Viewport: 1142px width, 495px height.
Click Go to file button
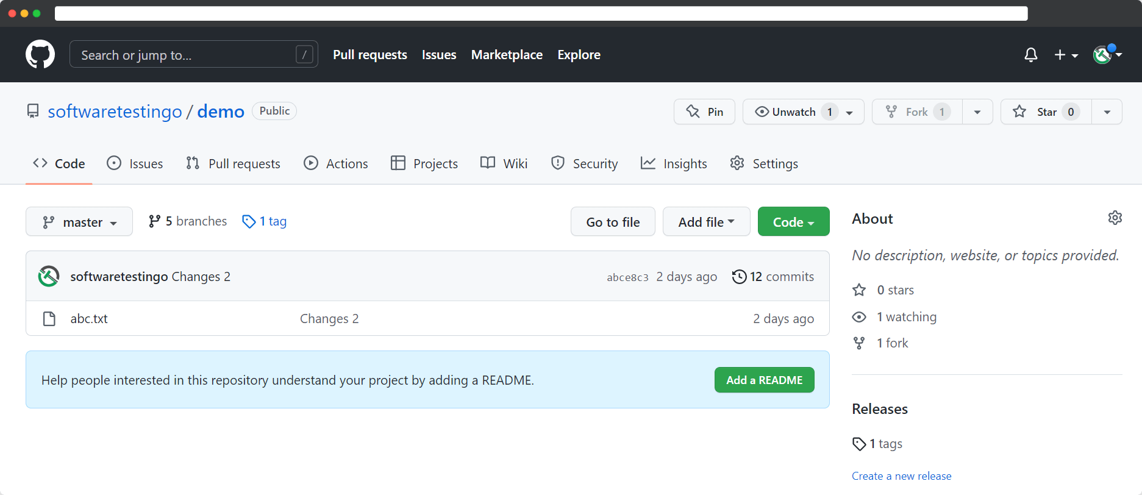point(613,222)
